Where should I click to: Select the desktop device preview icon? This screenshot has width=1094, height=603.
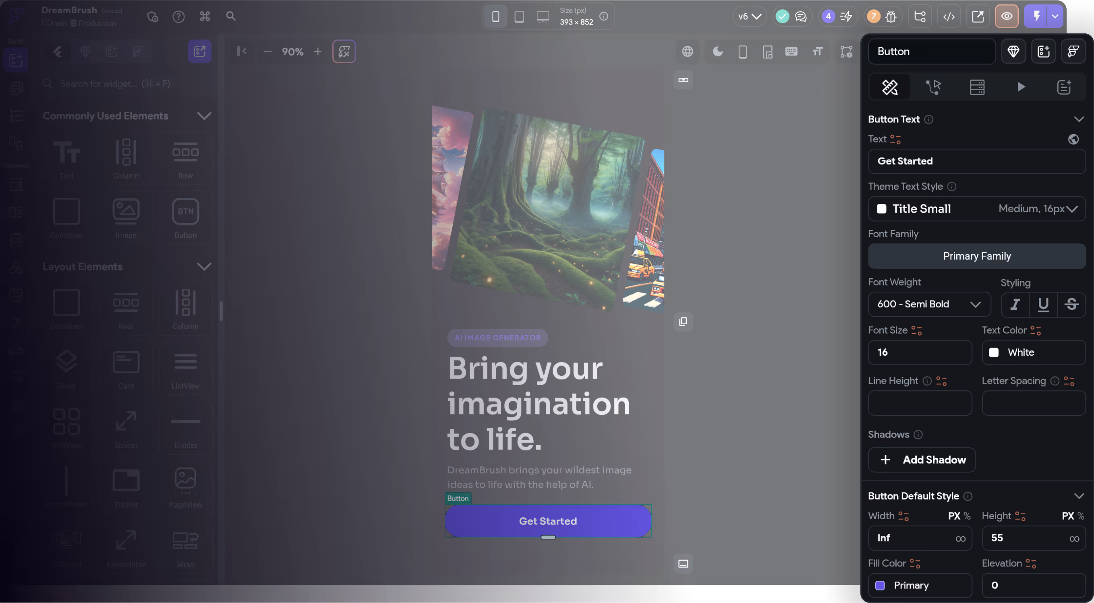point(543,17)
